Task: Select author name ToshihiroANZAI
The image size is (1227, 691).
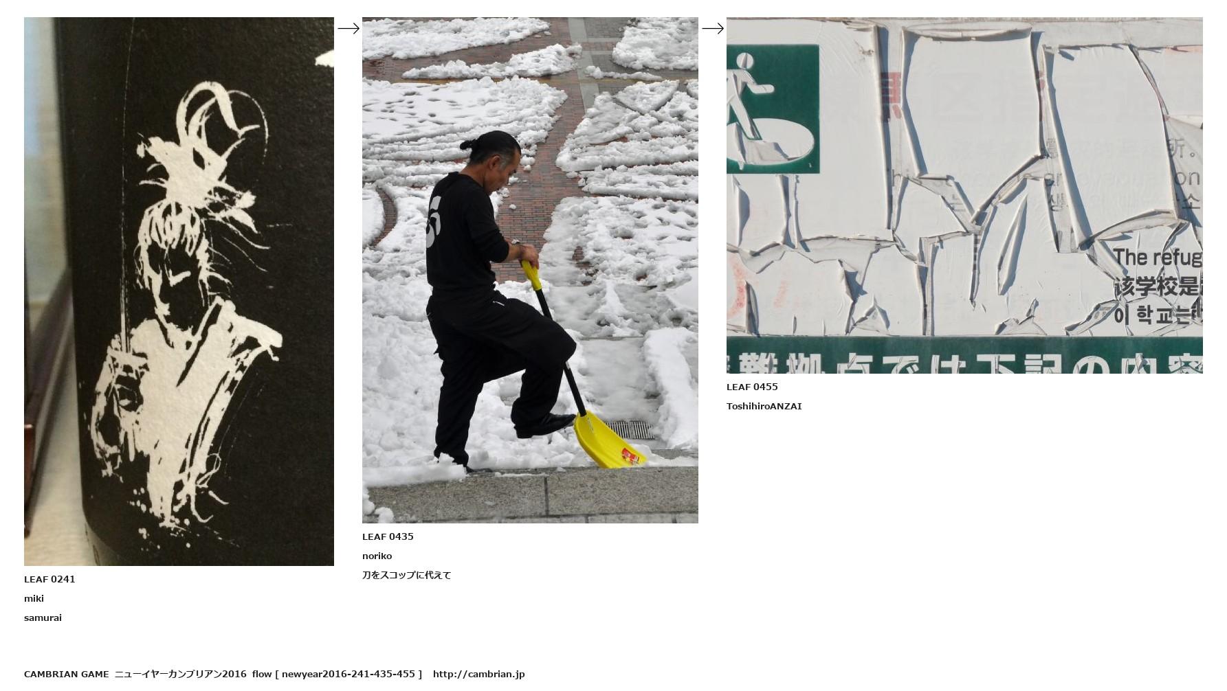Action: (x=764, y=406)
